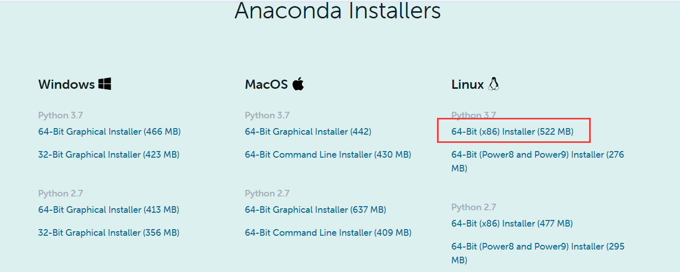Viewport: 680px width, 272px height.
Task: Download MacOS Python 3.7 Command Line Installer
Action: [x=328, y=155]
